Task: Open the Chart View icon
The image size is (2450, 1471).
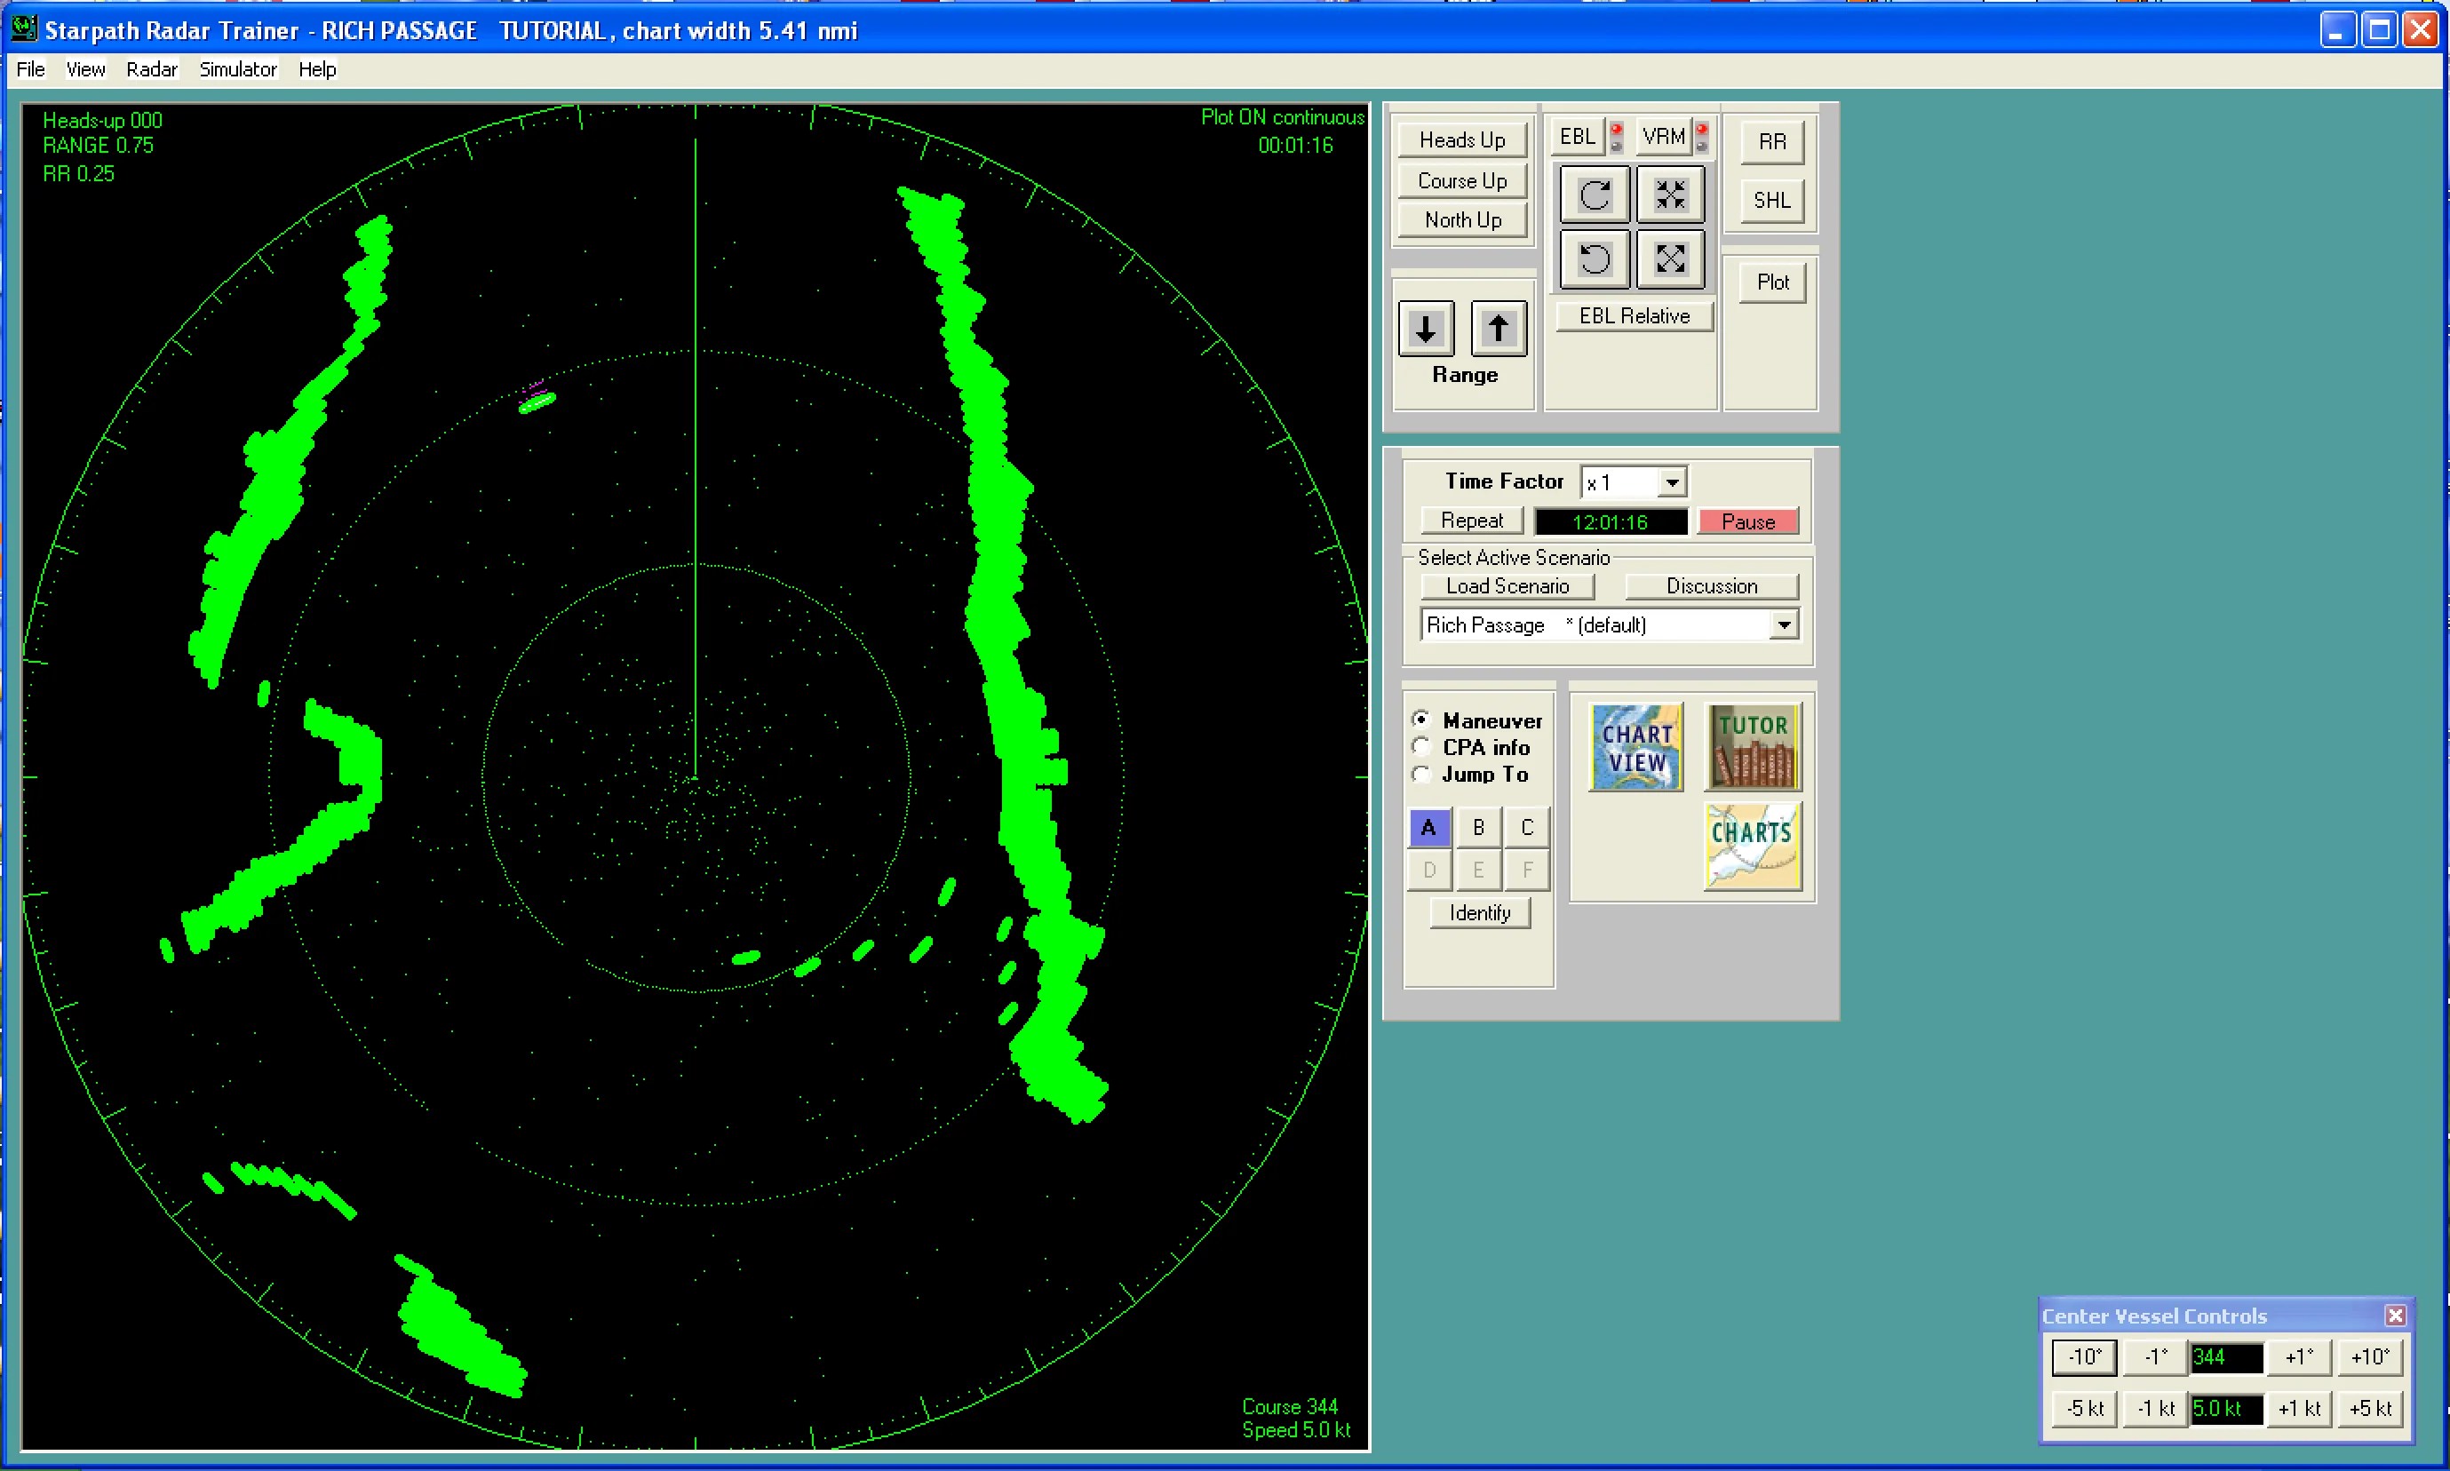Action: 1636,747
